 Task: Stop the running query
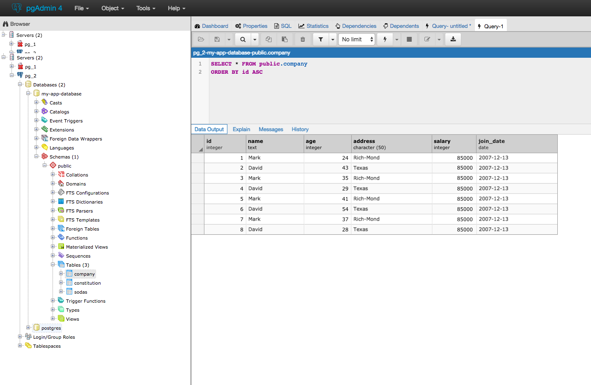pyautogui.click(x=409, y=39)
